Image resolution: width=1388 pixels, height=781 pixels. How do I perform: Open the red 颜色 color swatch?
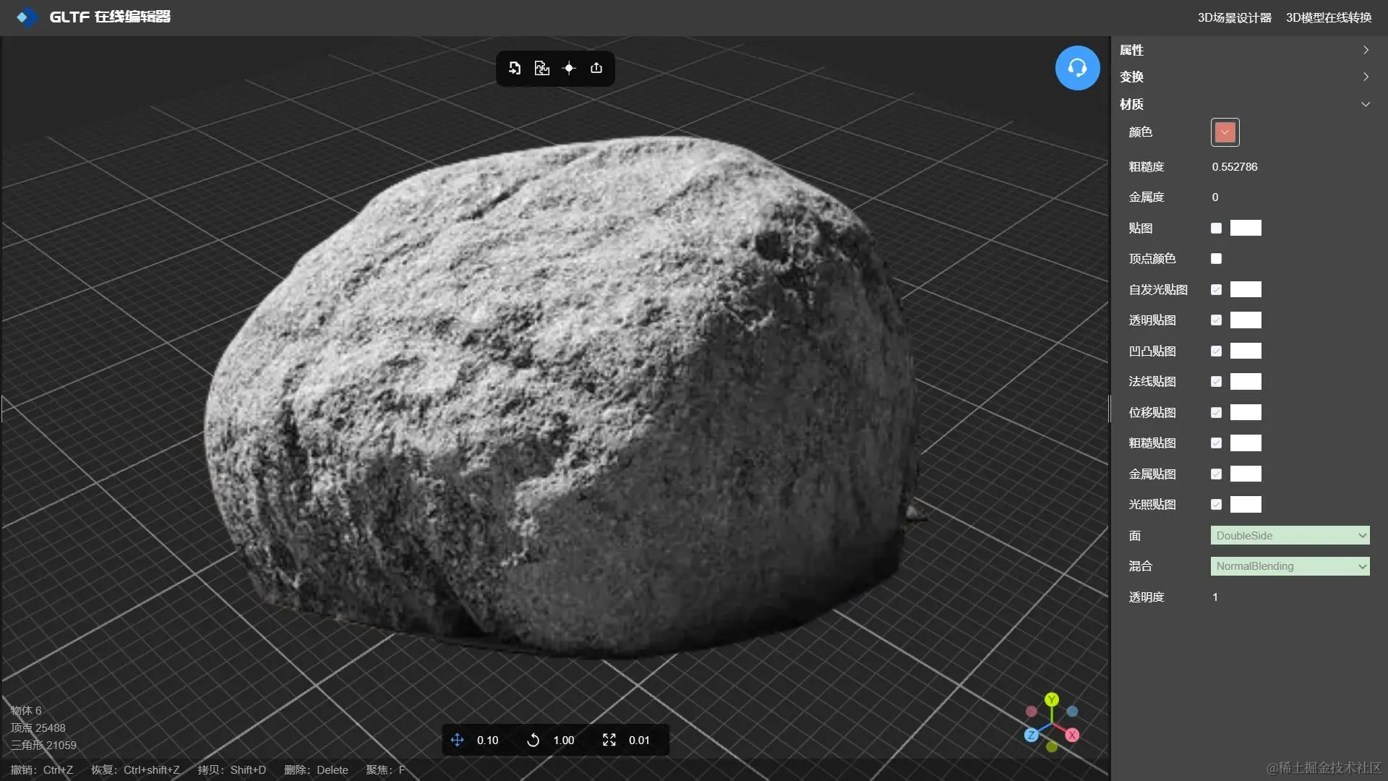pos(1225,132)
